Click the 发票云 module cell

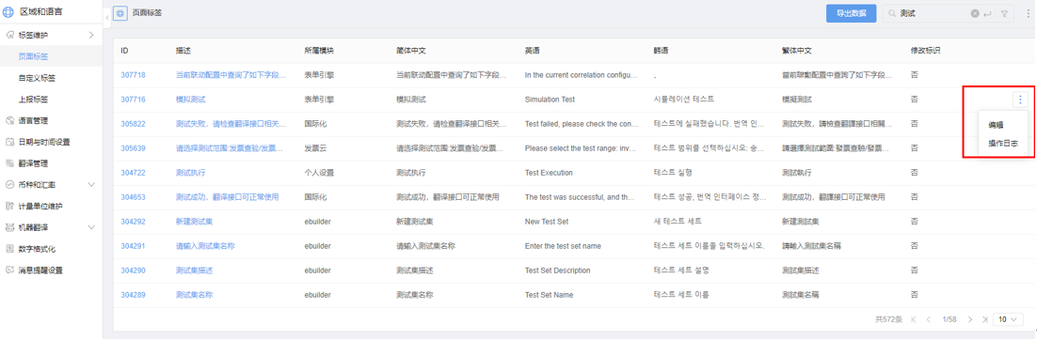(315, 148)
